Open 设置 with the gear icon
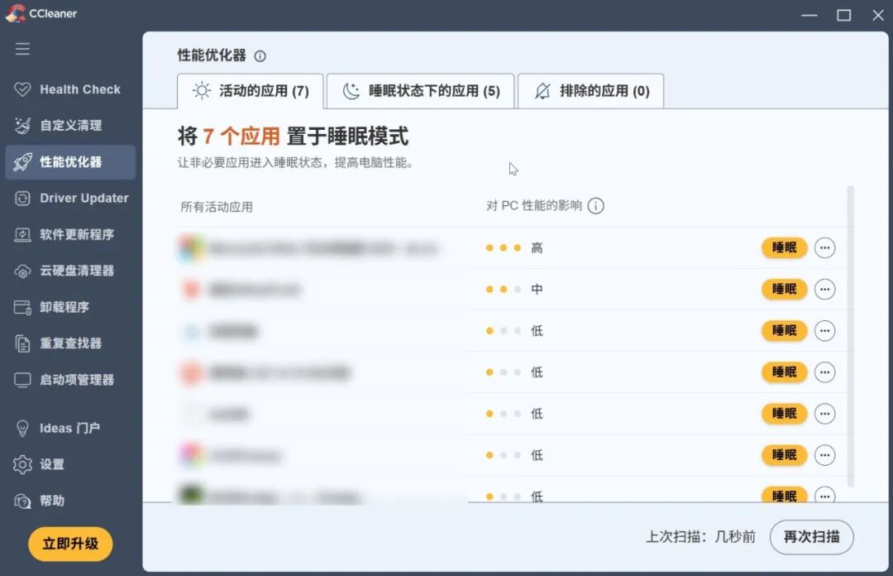 [x=23, y=464]
